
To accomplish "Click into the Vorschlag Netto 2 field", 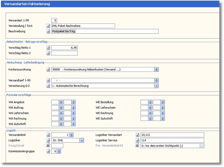I will point(64,53).
